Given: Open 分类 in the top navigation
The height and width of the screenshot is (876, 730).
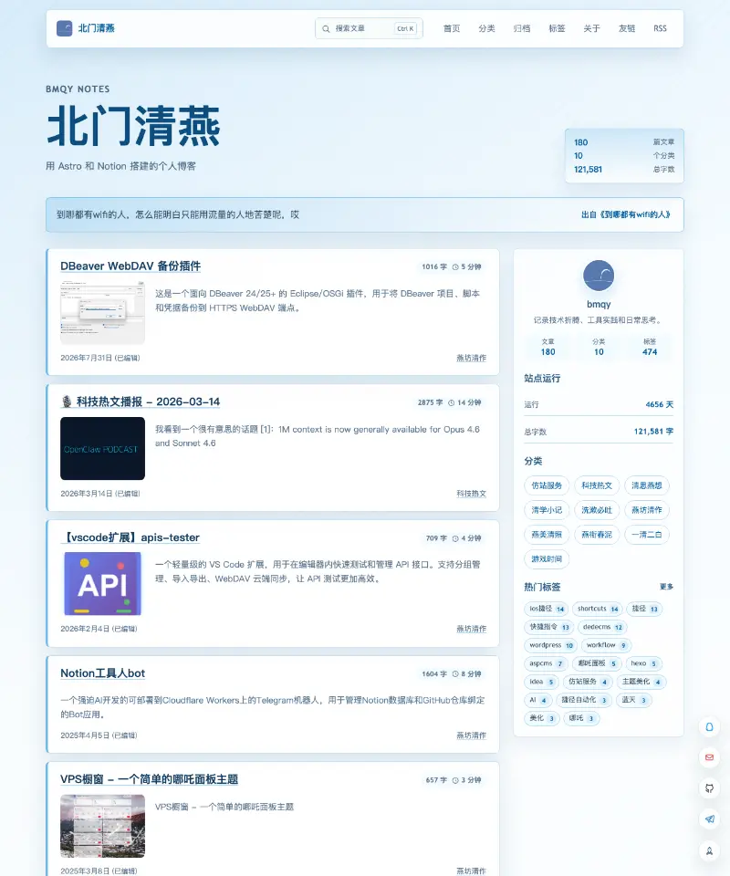Looking at the screenshot, I should tap(486, 28).
